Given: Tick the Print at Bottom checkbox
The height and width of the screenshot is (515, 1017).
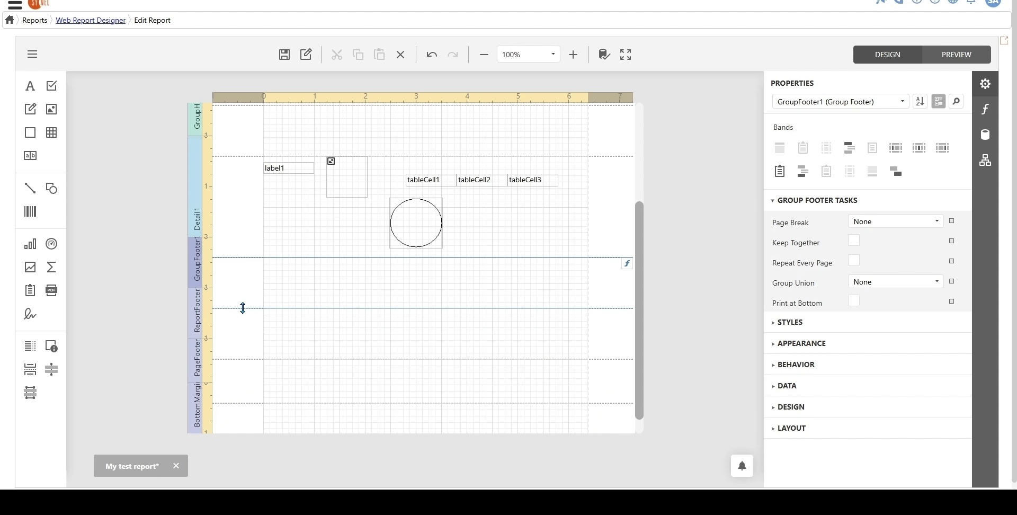Looking at the screenshot, I should tap(854, 301).
